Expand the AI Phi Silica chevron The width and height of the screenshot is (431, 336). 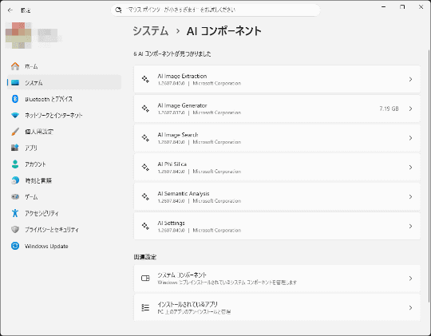(x=410, y=167)
